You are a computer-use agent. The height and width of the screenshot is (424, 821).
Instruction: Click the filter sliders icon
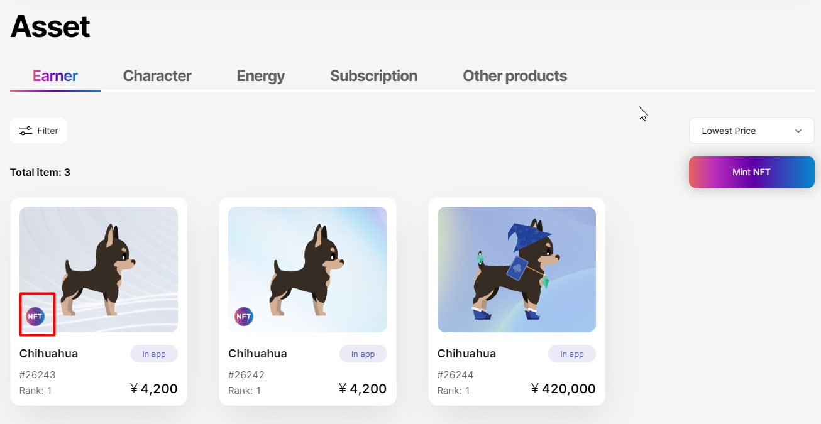pos(26,131)
